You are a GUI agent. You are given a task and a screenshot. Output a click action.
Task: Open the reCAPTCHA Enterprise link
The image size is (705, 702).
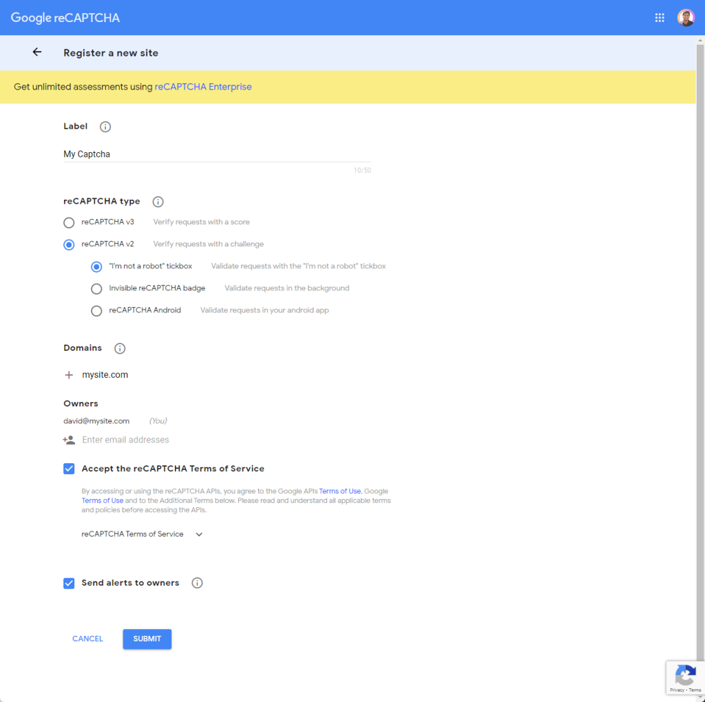(x=203, y=87)
